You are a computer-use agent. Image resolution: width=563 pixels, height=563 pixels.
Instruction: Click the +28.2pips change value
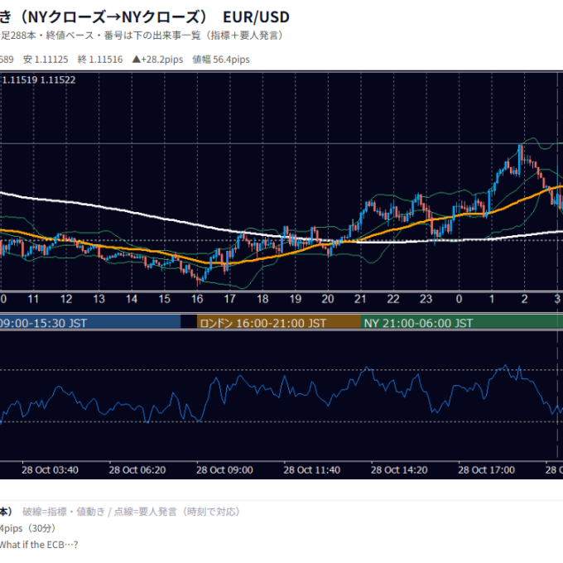tap(157, 60)
